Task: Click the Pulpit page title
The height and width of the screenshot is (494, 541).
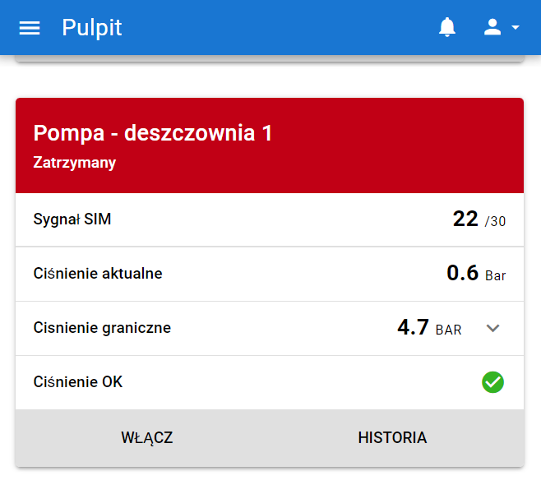Action: pyautogui.click(x=92, y=28)
